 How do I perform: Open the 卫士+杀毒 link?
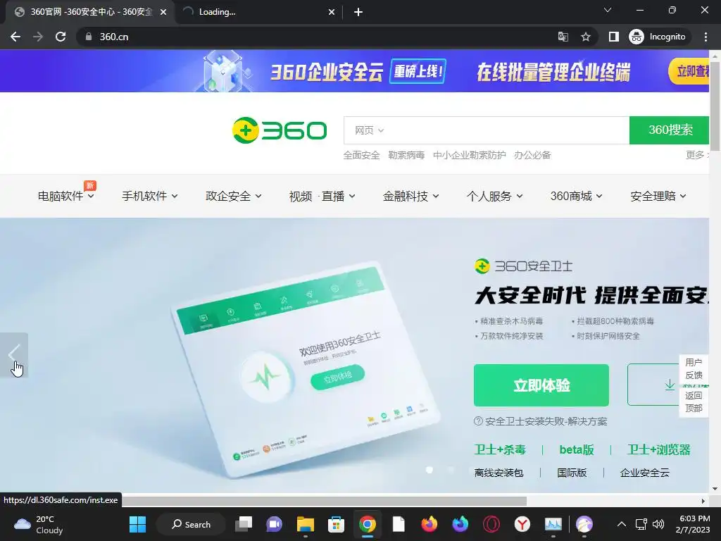click(500, 449)
